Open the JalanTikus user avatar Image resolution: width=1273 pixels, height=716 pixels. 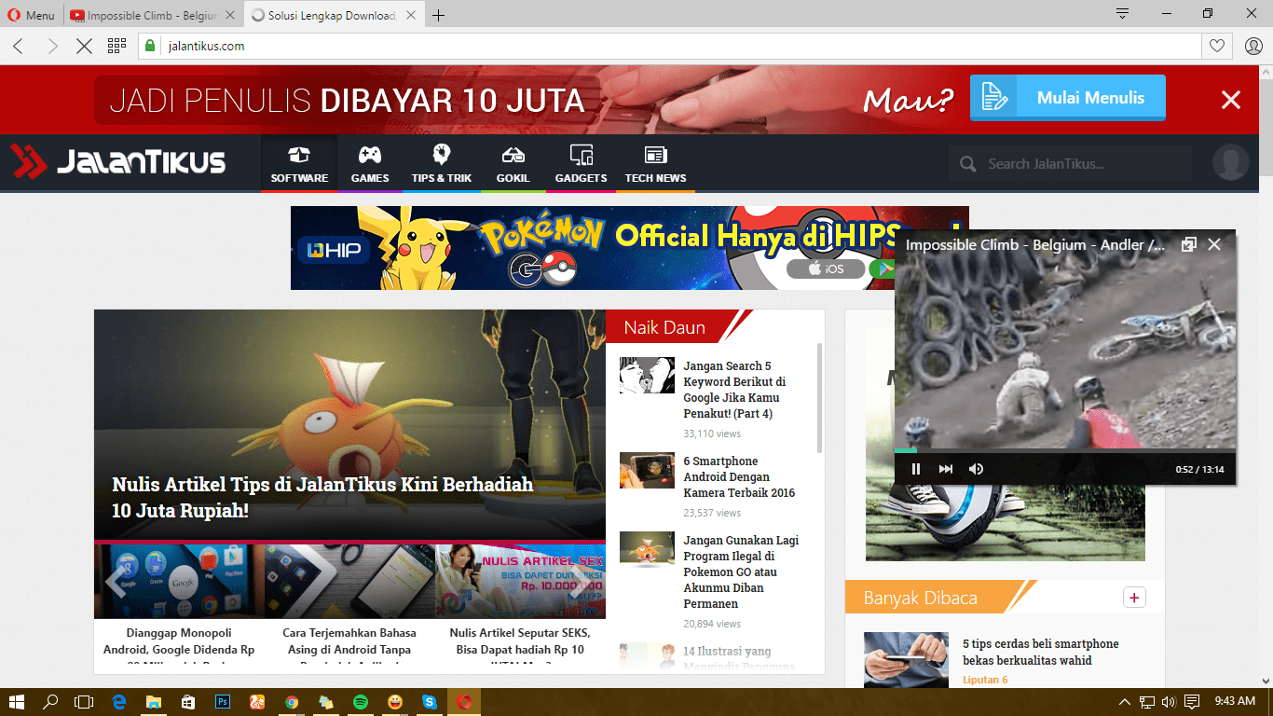pyautogui.click(x=1230, y=162)
